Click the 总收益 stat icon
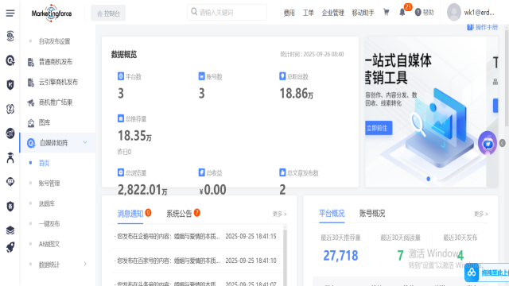 point(201,172)
